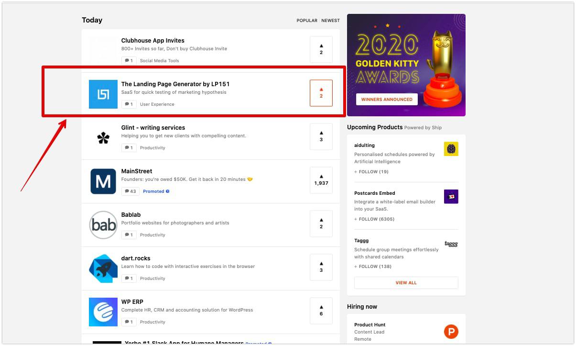Open the 43 comments on MainStreet
Screen dimensions: 576x346
[x=130, y=191]
